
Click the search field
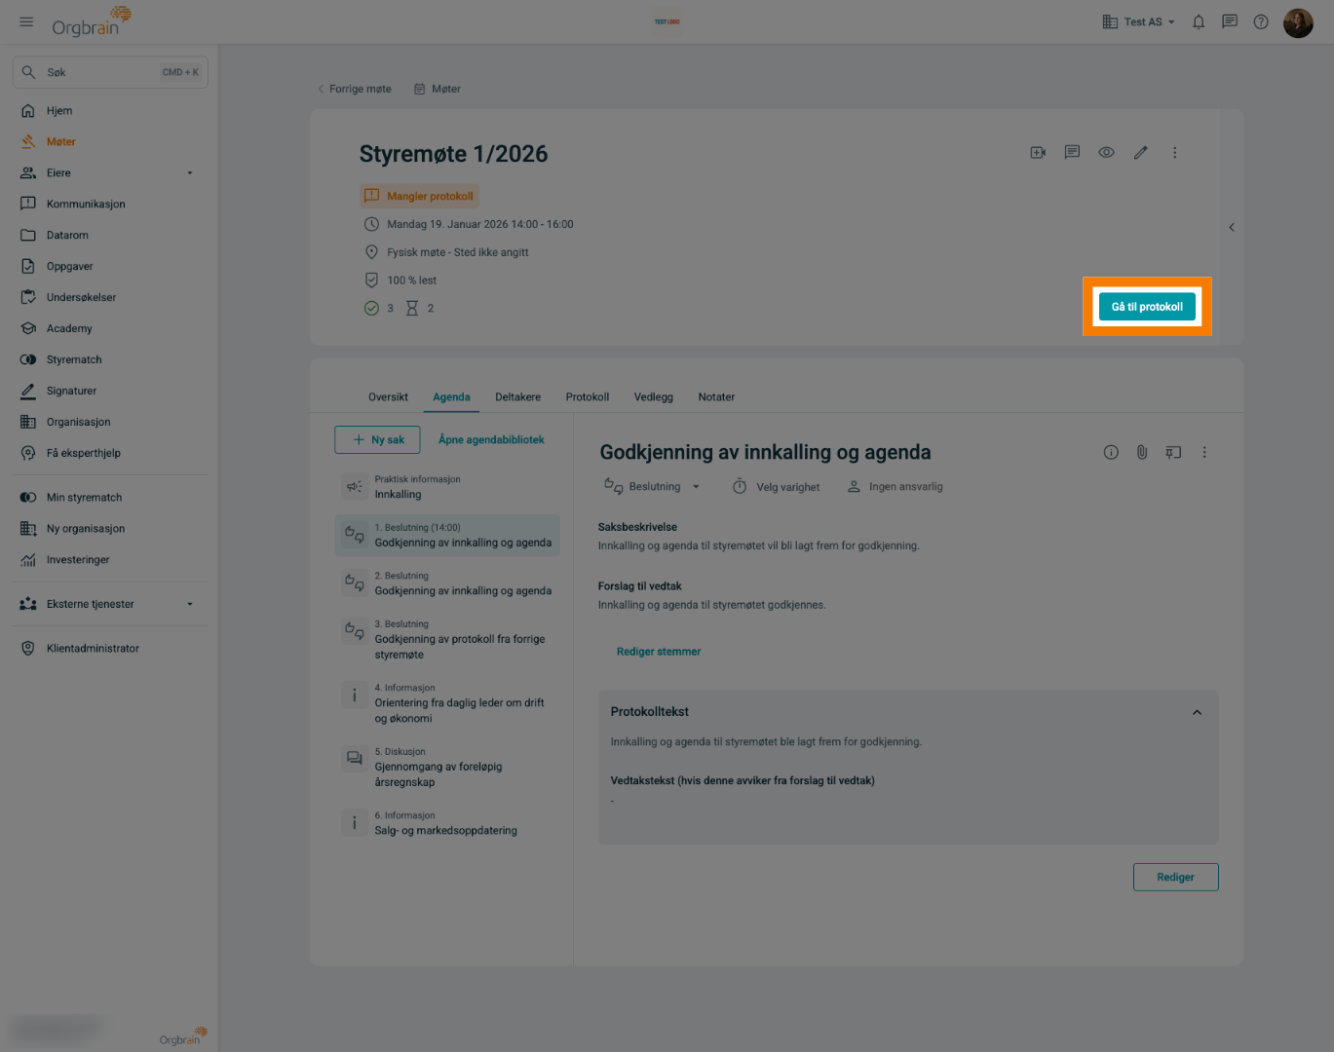point(110,72)
